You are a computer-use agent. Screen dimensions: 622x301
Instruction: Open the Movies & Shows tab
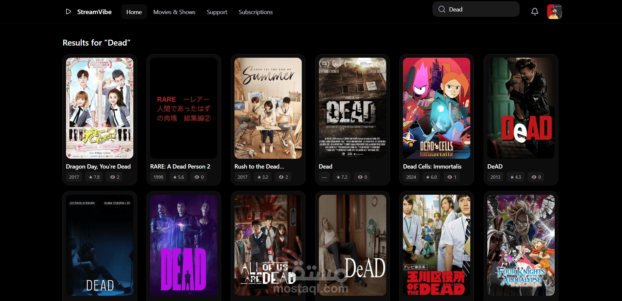174,12
